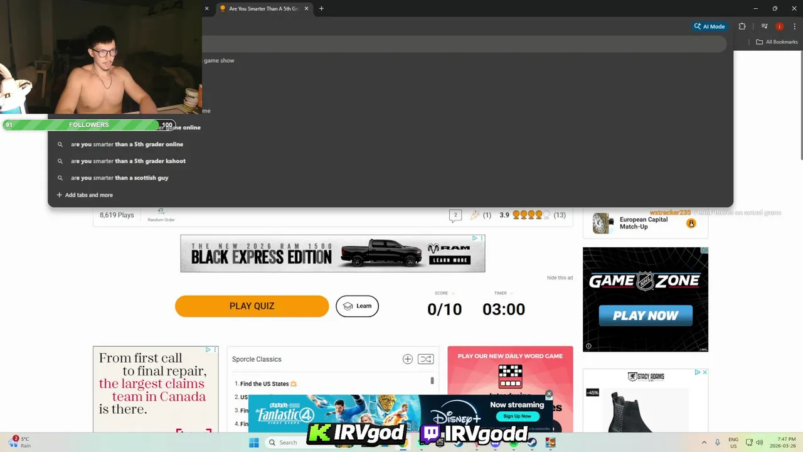Open the All Bookmarks folder

tap(777, 42)
